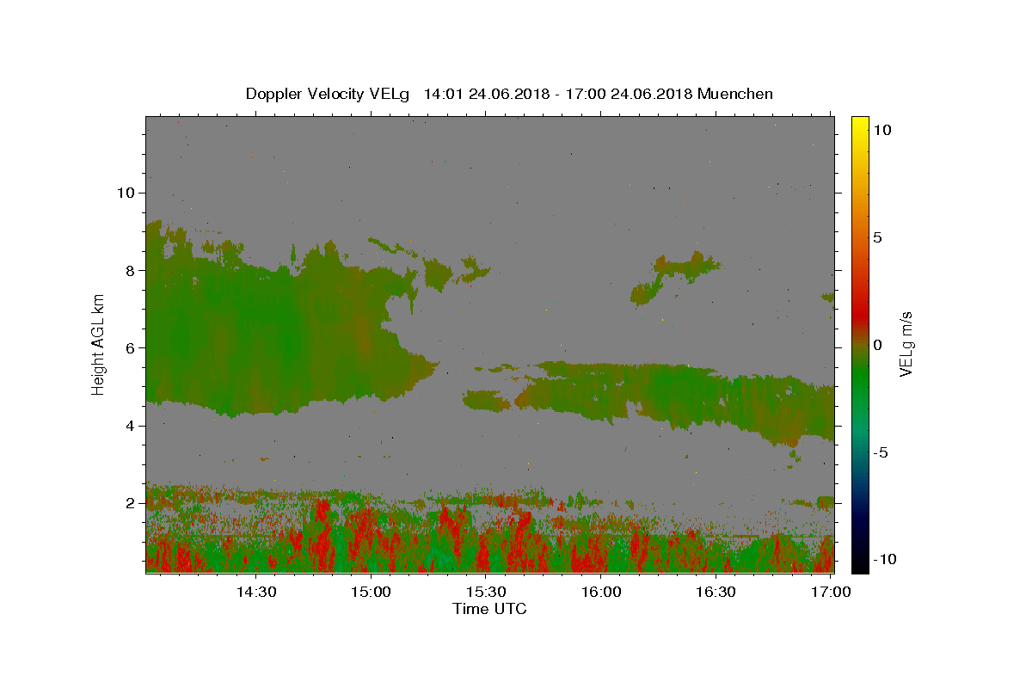The width and height of the screenshot is (1032, 688).
Task: Click the '17:00' time axis label
Action: 831,592
